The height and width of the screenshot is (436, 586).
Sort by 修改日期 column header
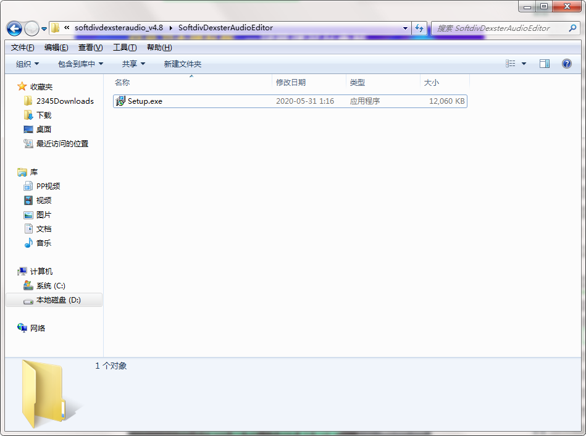click(x=291, y=82)
